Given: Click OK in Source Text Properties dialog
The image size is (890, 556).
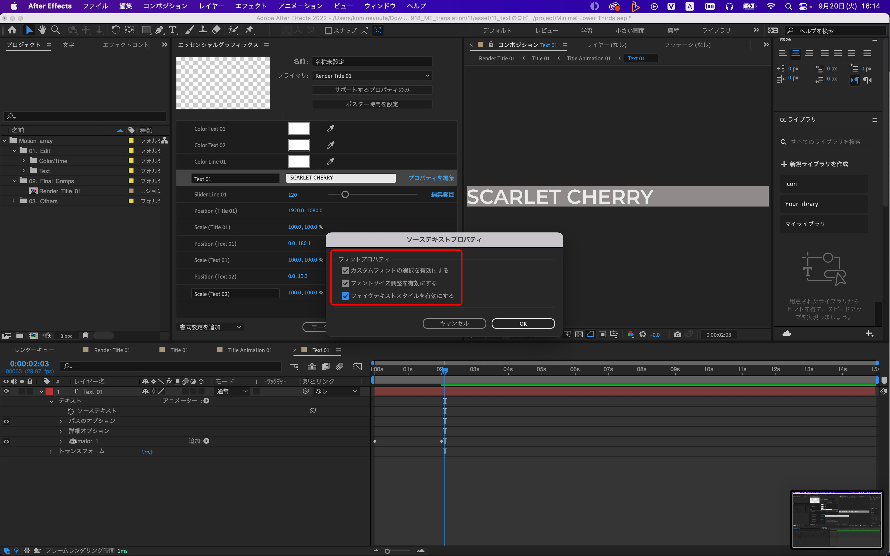Looking at the screenshot, I should coord(523,324).
